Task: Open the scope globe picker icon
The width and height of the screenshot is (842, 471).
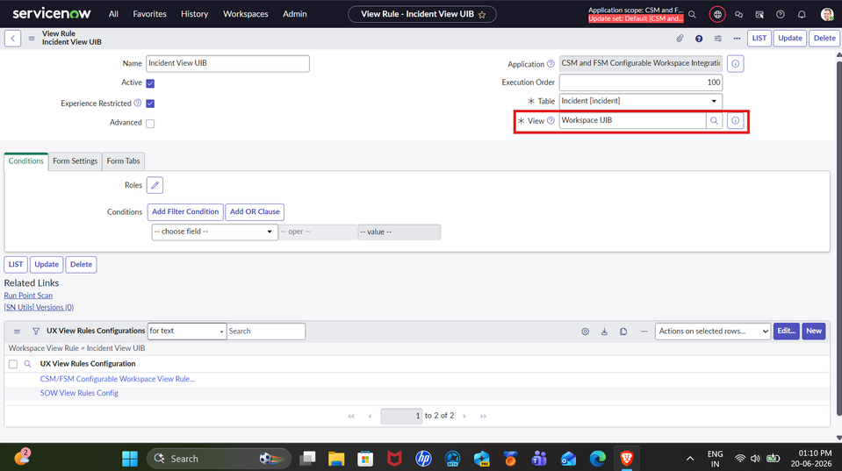Action: (x=717, y=15)
